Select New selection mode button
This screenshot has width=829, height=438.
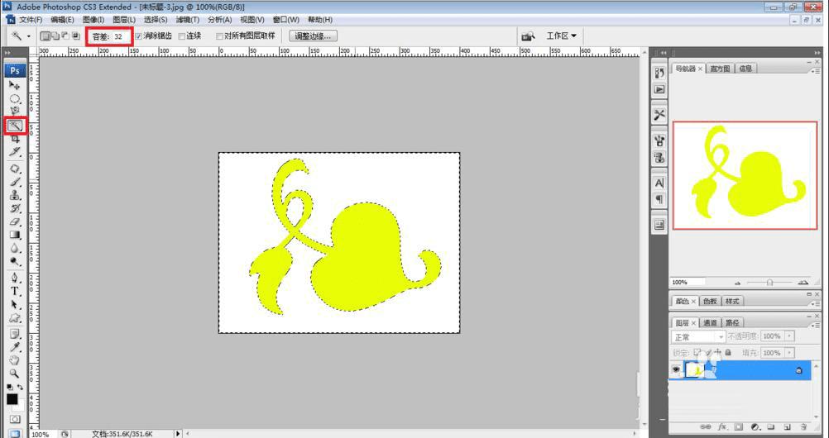click(x=46, y=36)
